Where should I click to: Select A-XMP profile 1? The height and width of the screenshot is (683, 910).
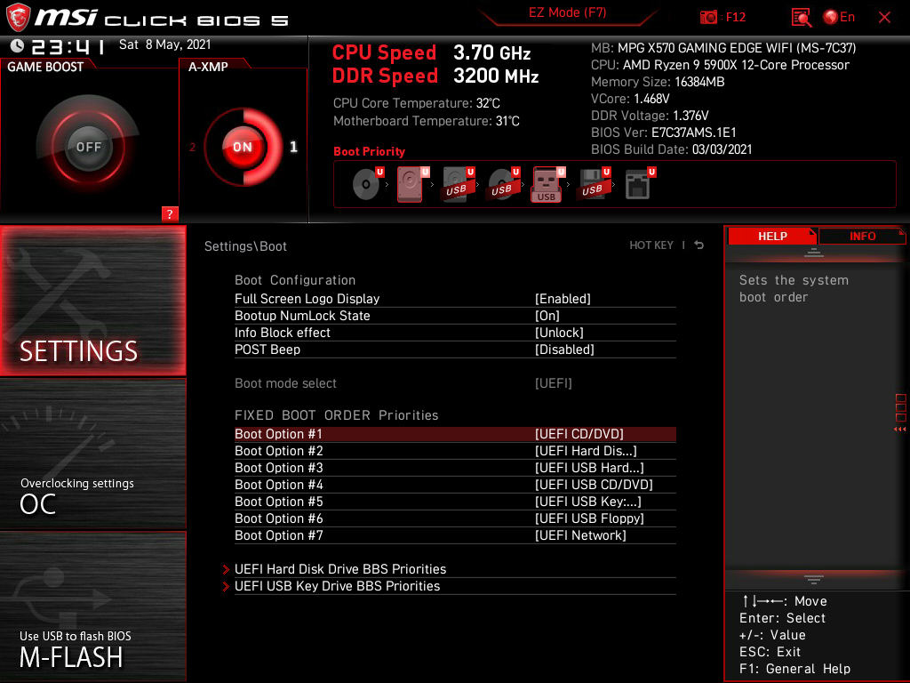click(293, 147)
